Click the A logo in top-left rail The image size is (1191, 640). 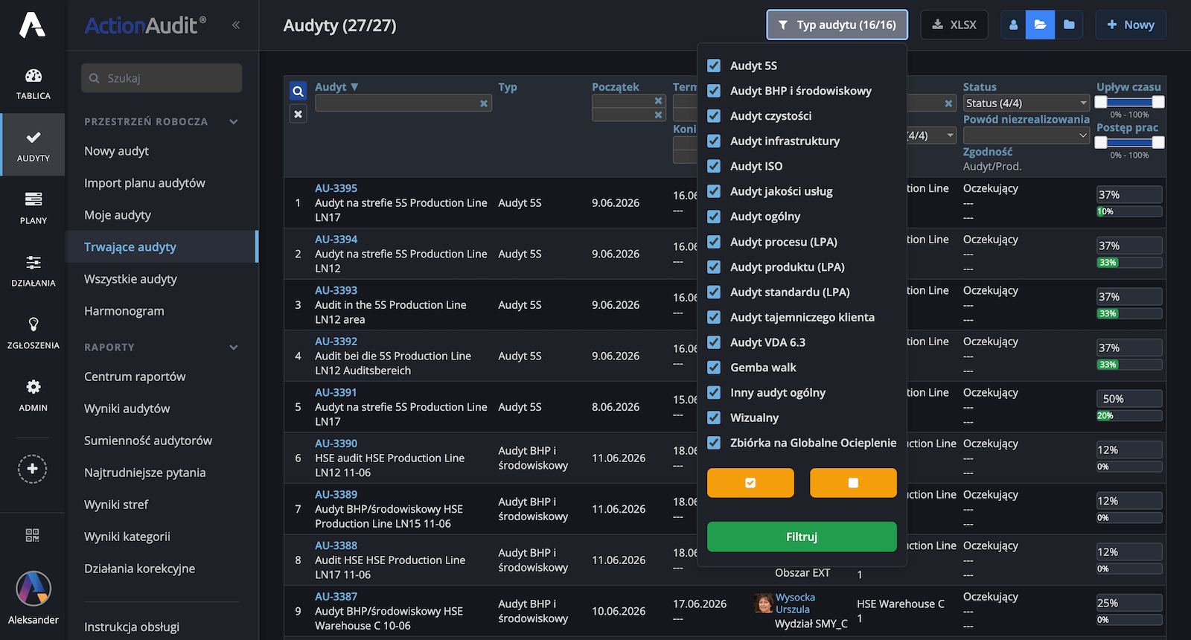[x=33, y=25]
